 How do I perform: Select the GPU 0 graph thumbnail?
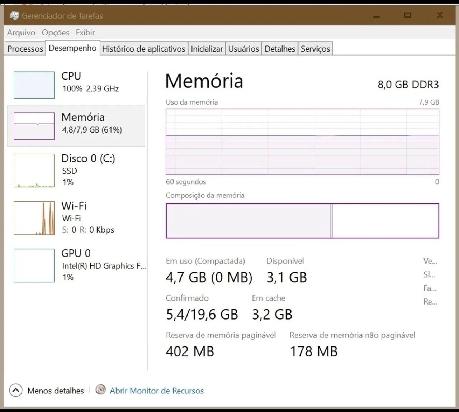pos(34,265)
